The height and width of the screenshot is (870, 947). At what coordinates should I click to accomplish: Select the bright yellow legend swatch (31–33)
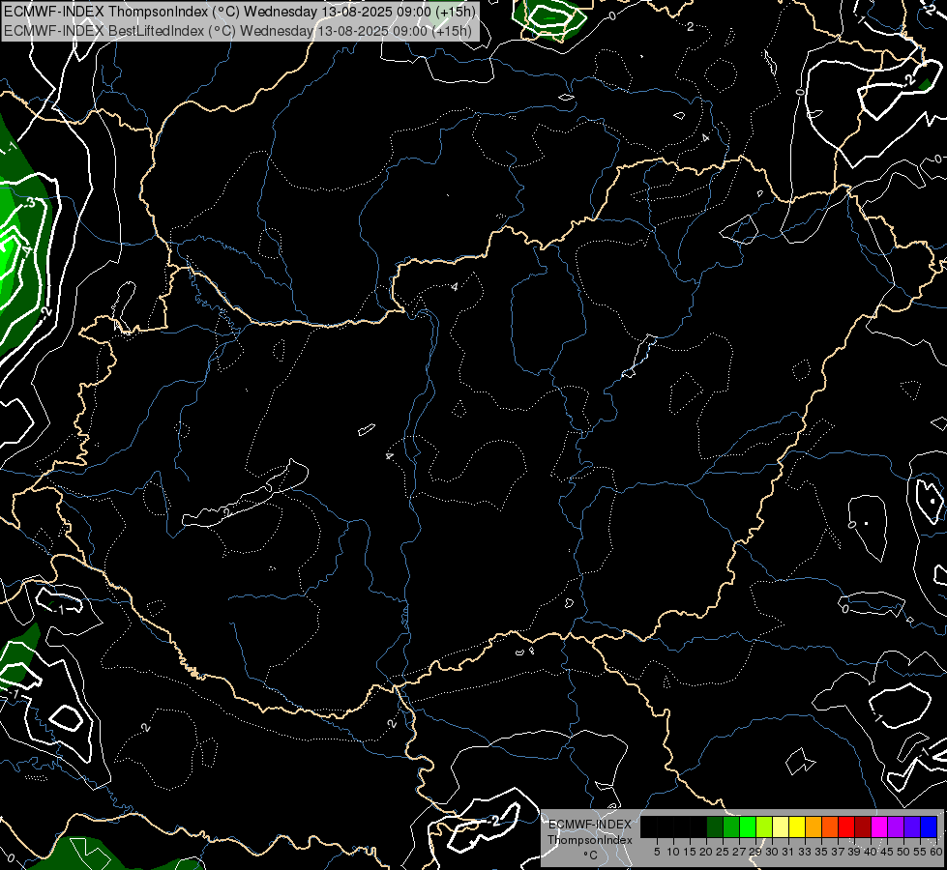tap(797, 827)
